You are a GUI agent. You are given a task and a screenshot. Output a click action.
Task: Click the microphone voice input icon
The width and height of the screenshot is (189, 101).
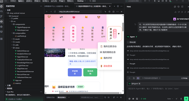coord(181,99)
